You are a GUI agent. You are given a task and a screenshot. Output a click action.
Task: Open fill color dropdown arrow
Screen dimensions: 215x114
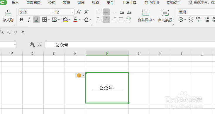[70, 20]
